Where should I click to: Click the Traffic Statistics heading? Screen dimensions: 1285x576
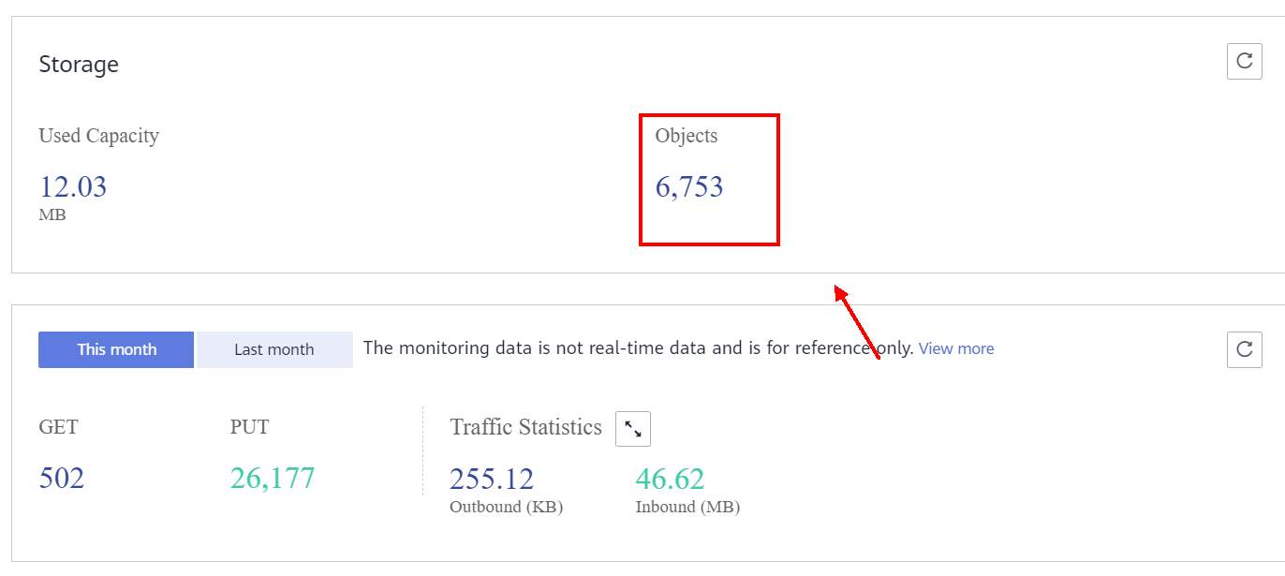click(x=525, y=427)
